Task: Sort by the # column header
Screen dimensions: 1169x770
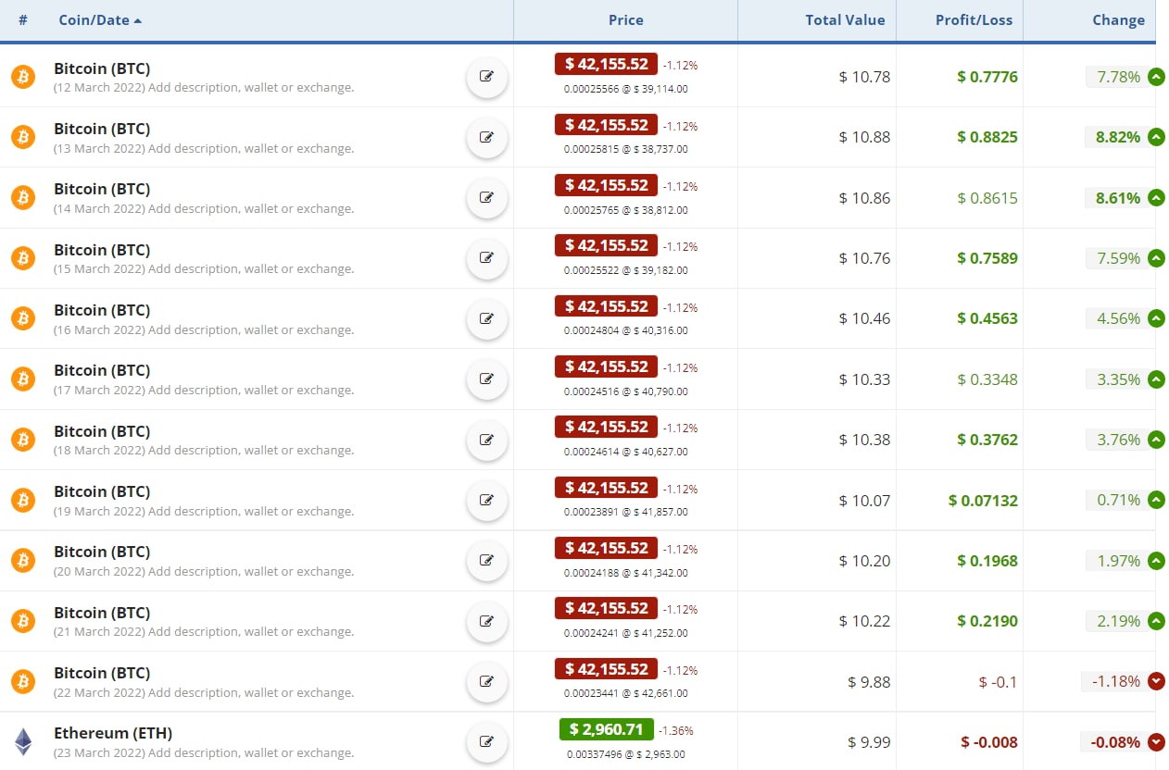Action: tap(23, 20)
